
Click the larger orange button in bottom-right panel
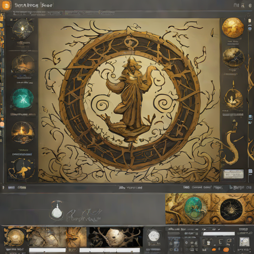[226, 250]
